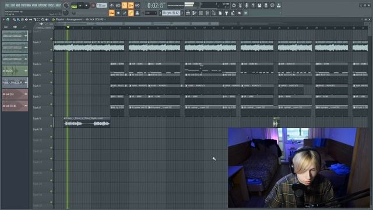Open the PATTERNS menu

[26, 5]
